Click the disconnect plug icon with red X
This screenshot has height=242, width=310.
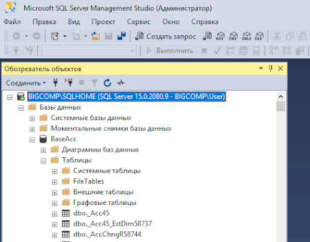[68, 82]
